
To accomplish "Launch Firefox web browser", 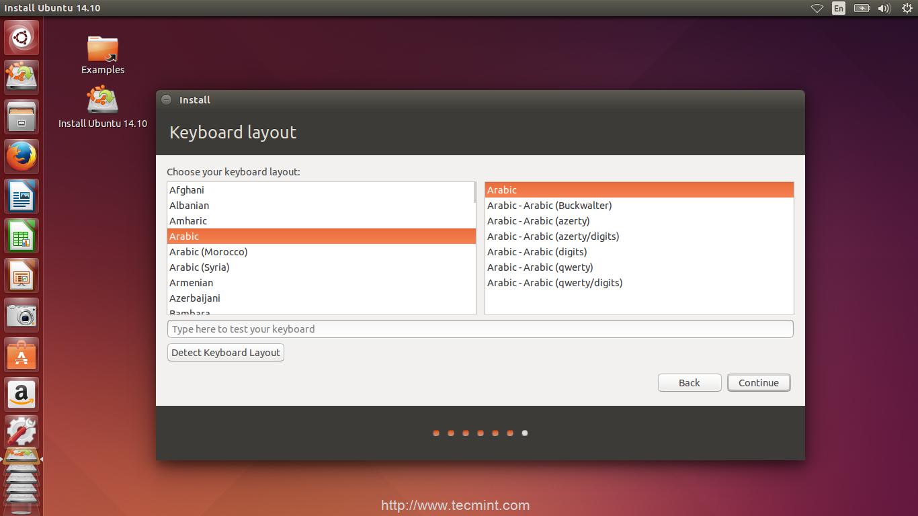I will point(22,157).
